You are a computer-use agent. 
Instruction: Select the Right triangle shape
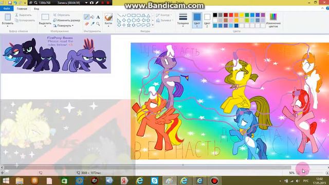pyautogui.click(x=119, y=21)
